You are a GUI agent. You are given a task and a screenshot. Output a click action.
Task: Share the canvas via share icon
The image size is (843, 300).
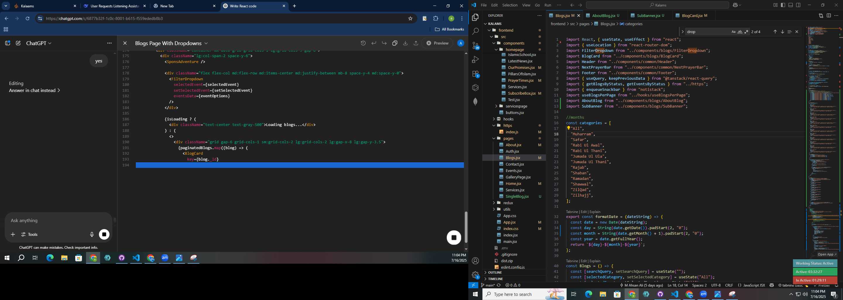(x=416, y=43)
